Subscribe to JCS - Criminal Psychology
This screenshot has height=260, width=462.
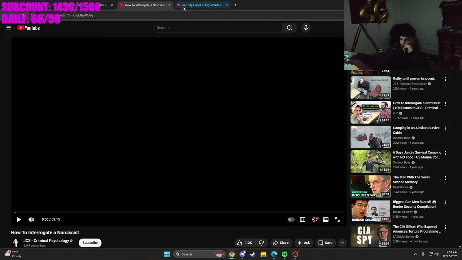[90, 243]
